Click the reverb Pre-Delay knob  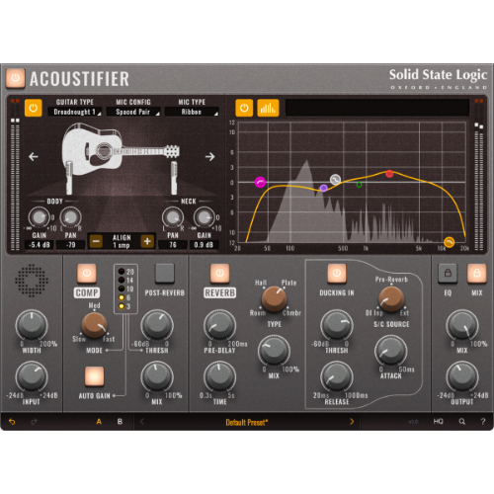[220, 325]
